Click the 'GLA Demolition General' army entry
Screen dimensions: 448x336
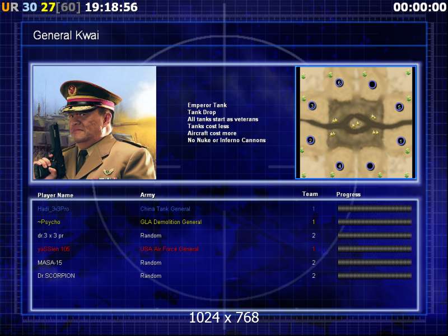[171, 222]
